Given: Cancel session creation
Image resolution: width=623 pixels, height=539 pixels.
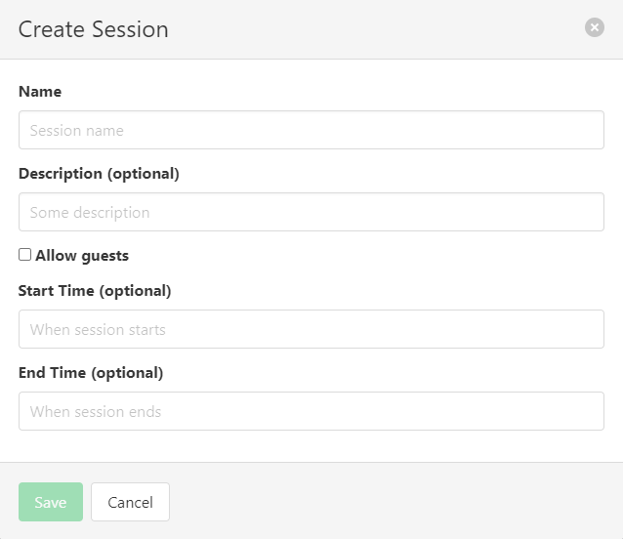Looking at the screenshot, I should (x=130, y=502).
